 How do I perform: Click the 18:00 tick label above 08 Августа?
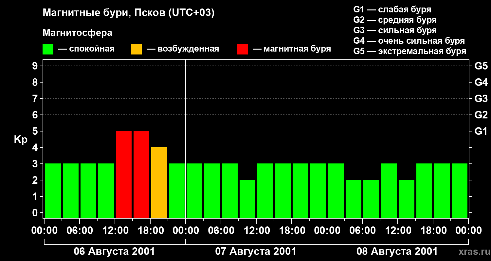click(x=433, y=231)
